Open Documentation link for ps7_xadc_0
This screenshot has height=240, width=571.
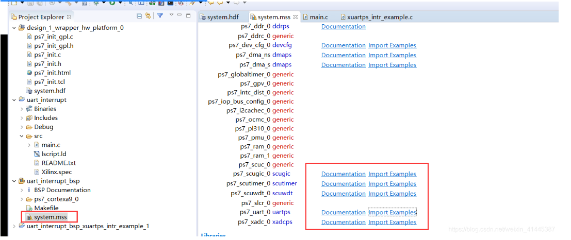pyautogui.click(x=343, y=222)
